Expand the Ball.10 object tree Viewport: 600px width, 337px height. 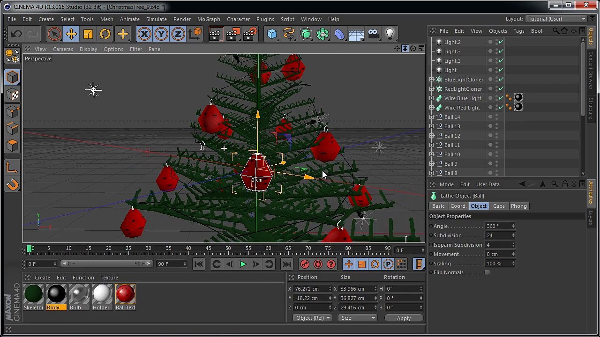point(432,154)
